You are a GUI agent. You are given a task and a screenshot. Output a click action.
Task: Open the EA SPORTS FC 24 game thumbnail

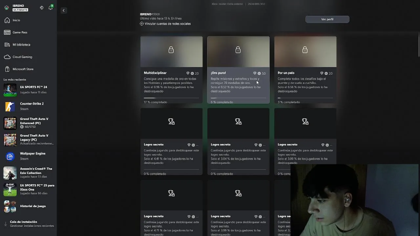pyautogui.click(x=10, y=90)
